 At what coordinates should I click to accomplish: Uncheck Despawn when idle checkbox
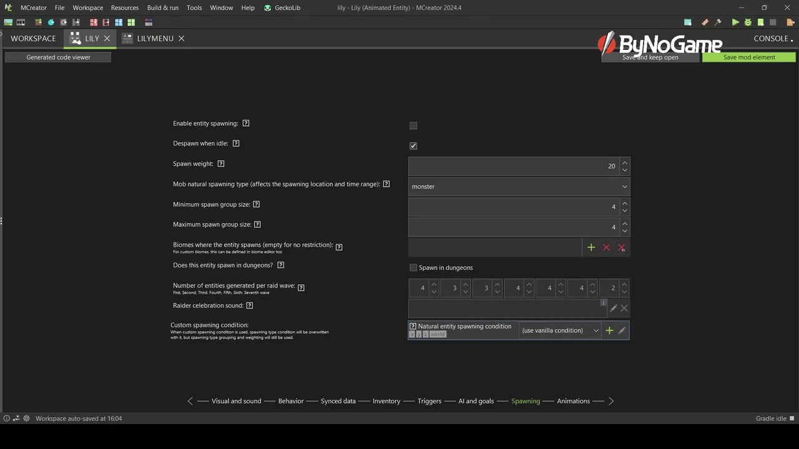tap(413, 146)
